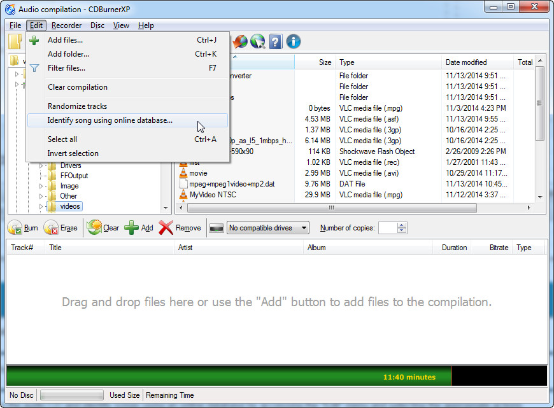Choose Invert selection menu entry
Image resolution: width=554 pixels, height=408 pixels.
128,153
